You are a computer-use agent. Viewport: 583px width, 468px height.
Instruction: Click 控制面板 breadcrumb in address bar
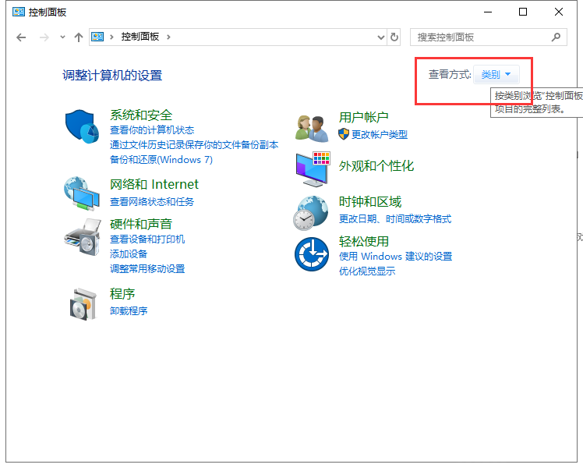coord(140,37)
